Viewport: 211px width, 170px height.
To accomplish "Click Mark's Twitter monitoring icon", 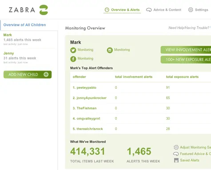I will [x=73, y=50].
